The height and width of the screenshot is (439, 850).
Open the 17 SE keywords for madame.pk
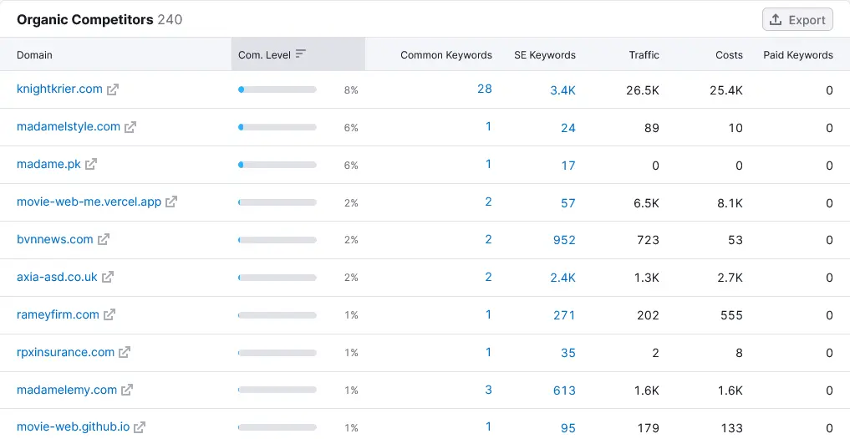tap(568, 165)
